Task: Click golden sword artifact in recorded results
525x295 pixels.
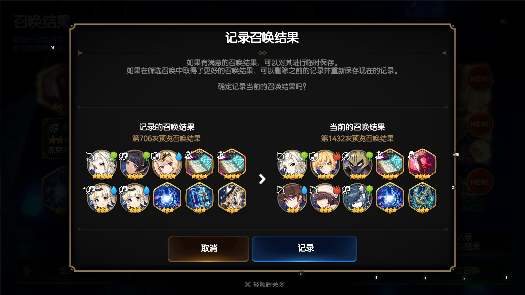Action: click(x=232, y=198)
